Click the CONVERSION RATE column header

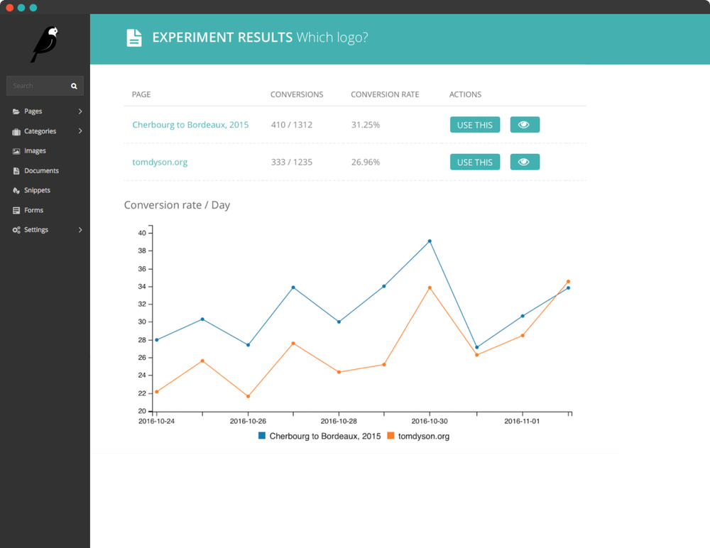385,94
